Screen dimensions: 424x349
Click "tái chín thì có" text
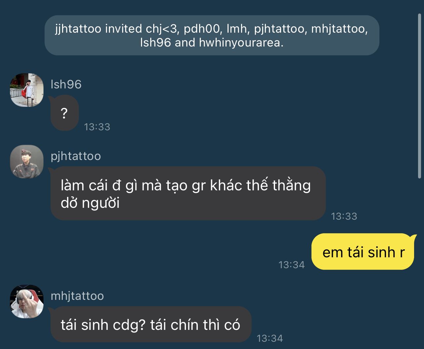pyautogui.click(x=195, y=325)
